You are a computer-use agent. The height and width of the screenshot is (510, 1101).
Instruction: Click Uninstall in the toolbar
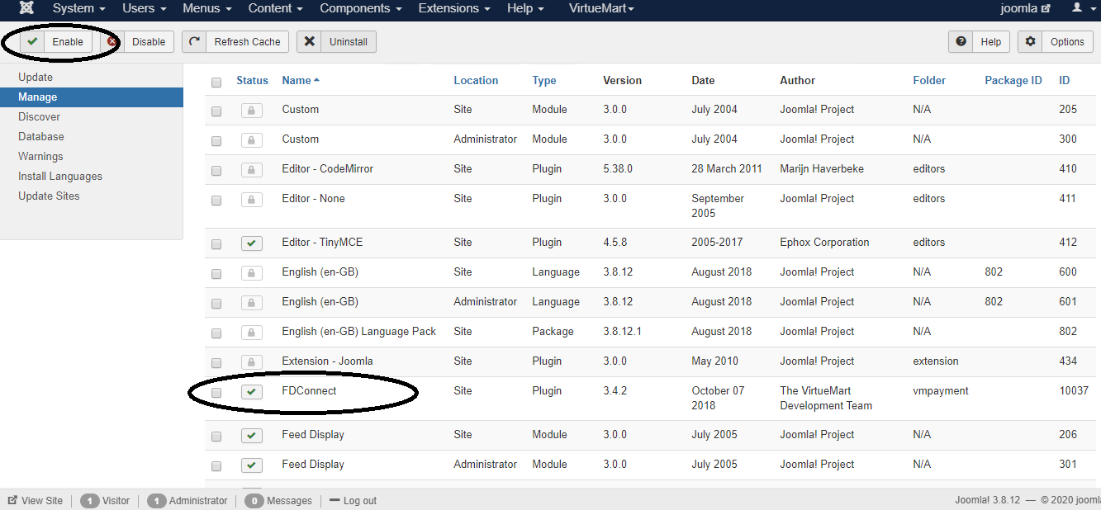[337, 41]
